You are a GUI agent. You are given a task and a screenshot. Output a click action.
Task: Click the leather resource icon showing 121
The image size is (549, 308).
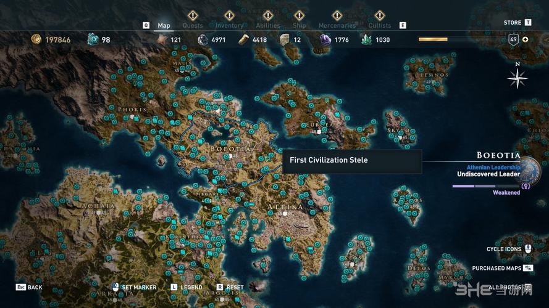click(x=162, y=39)
